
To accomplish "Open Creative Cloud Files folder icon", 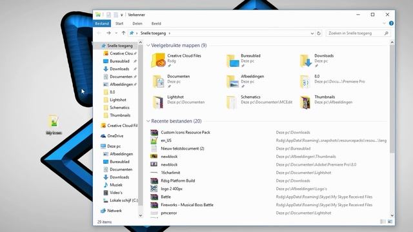I will click(158, 60).
